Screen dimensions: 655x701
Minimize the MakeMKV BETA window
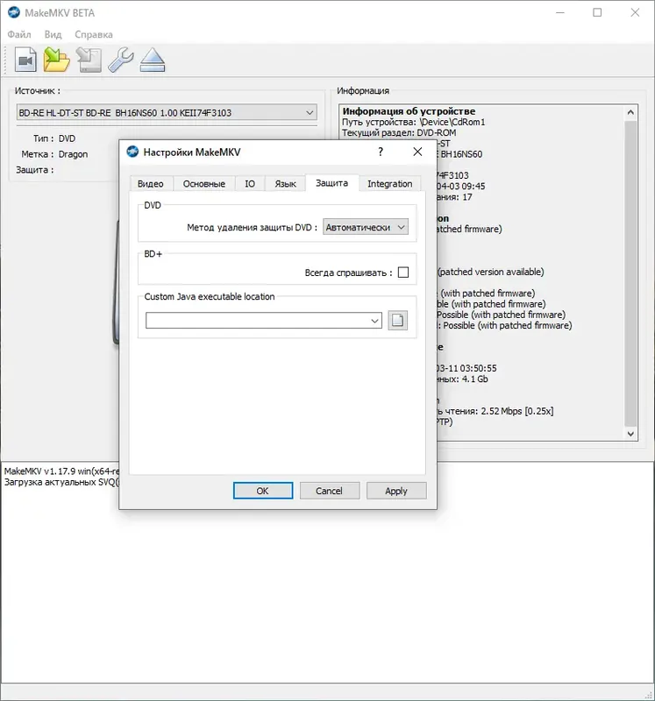[559, 12]
